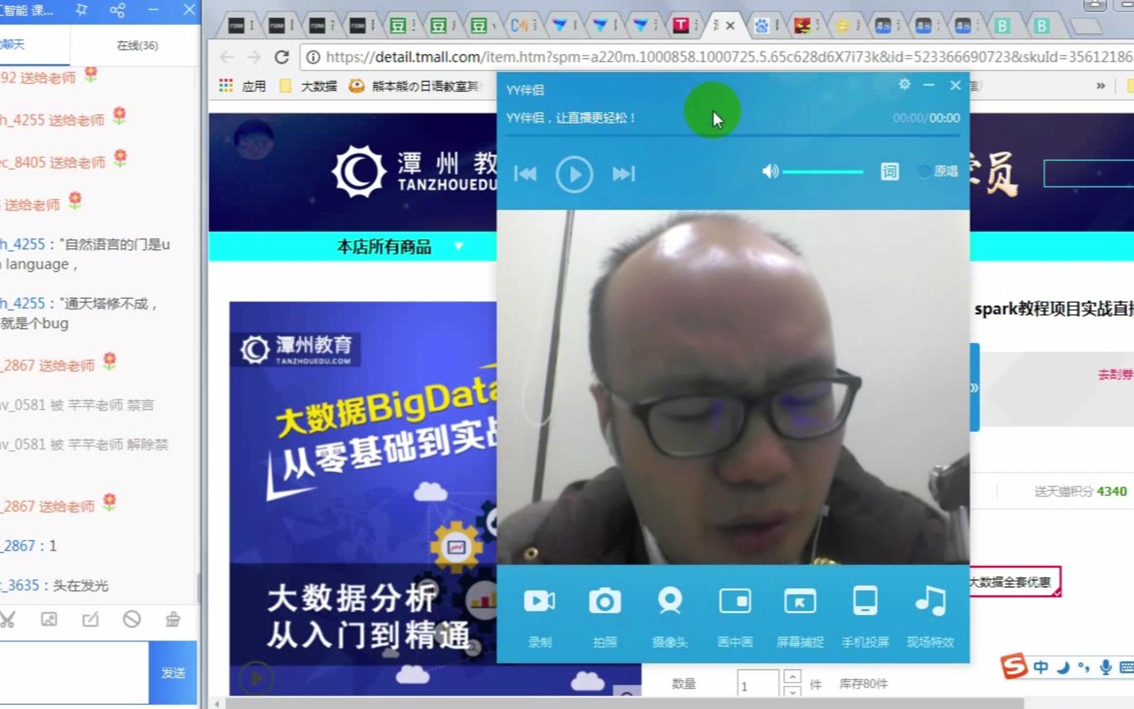1134x709 pixels.
Task: Switch to the 聊天 chat tab
Action: point(34,45)
